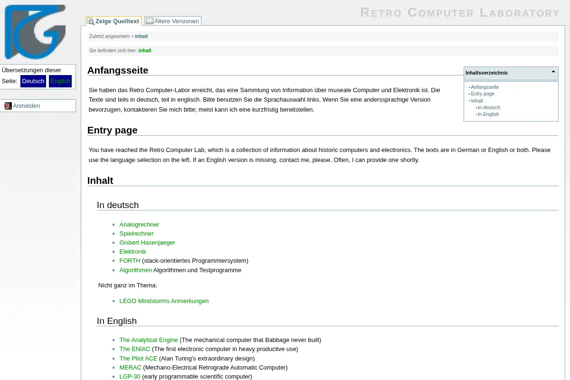Viewport: 570px width, 380px height.
Task: Collapse the Inhaltsverzeichnis box
Action: click(553, 72)
